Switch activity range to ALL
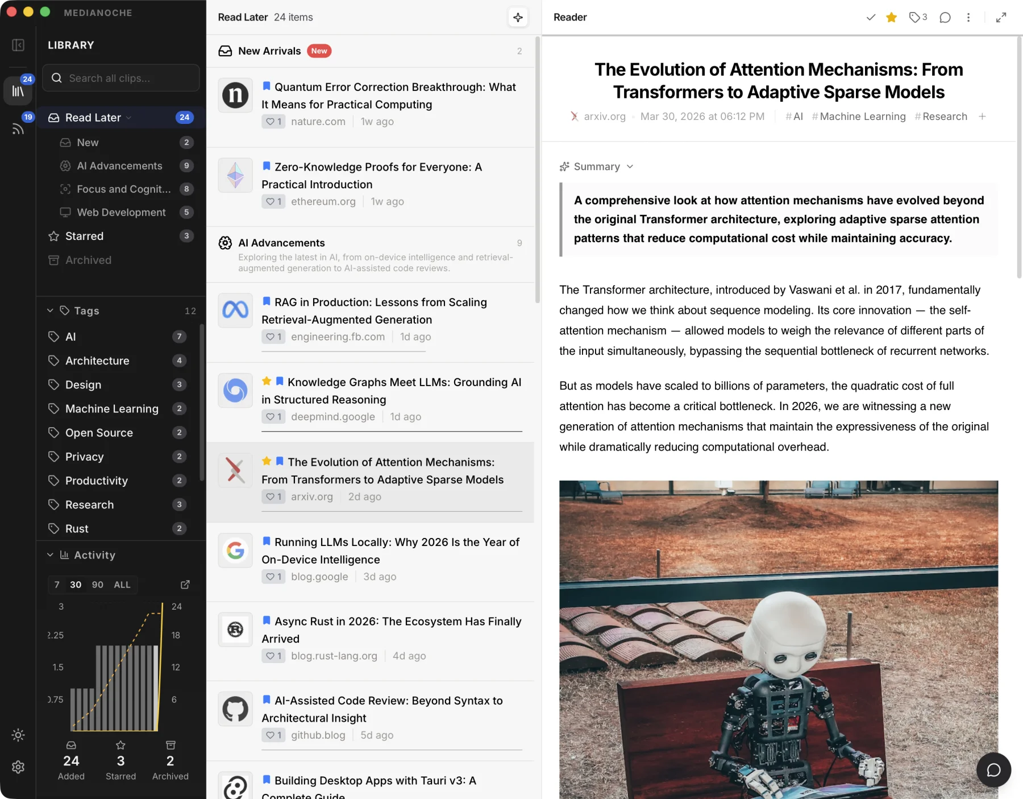This screenshot has height=799, width=1023. (x=122, y=585)
